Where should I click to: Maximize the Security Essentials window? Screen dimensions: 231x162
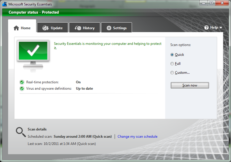coord(211,3)
